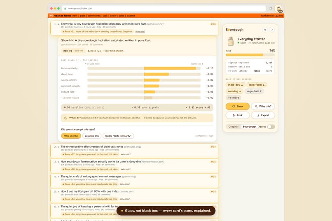This screenshot has height=221, width=332.
Task: Click the +14 badge on Postgres post
Action: [213, 192]
